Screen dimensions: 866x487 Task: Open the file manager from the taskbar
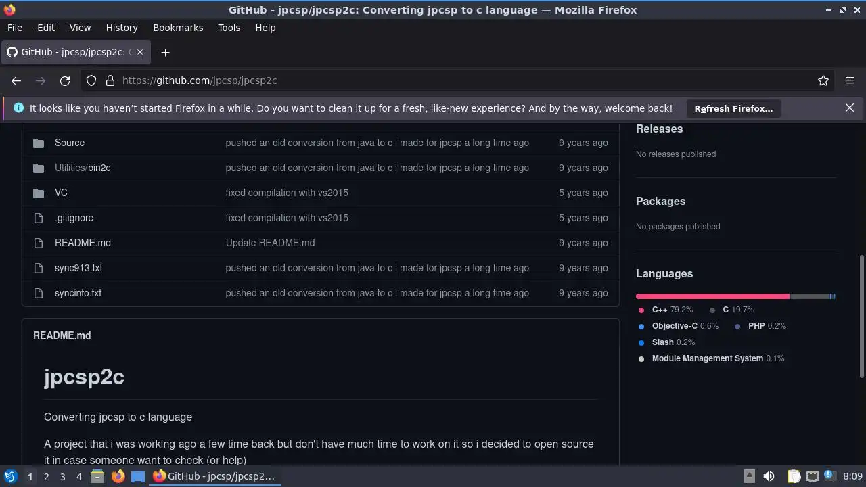(97, 476)
